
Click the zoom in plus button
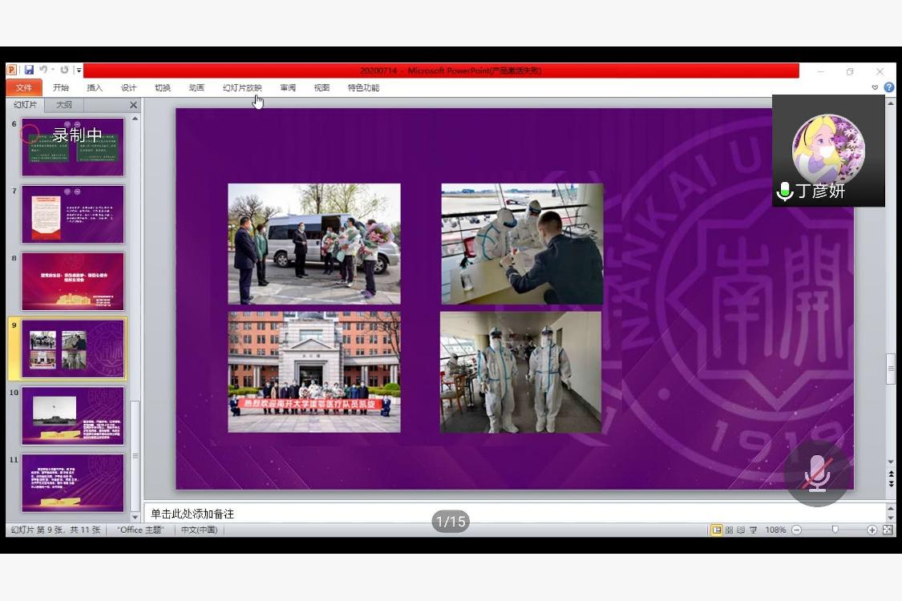(872, 530)
